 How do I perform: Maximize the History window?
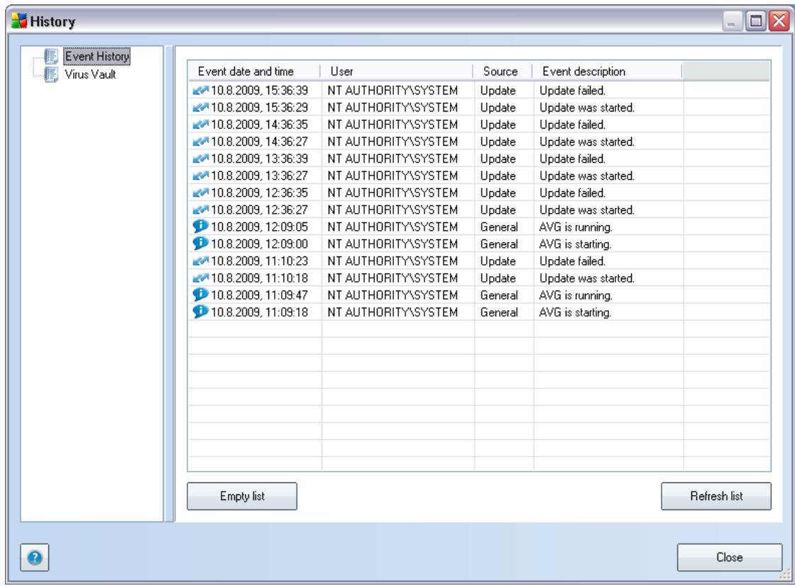click(x=755, y=21)
